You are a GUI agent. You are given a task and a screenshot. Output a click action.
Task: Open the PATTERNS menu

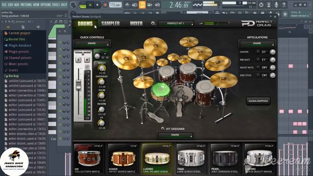tap(26, 4)
